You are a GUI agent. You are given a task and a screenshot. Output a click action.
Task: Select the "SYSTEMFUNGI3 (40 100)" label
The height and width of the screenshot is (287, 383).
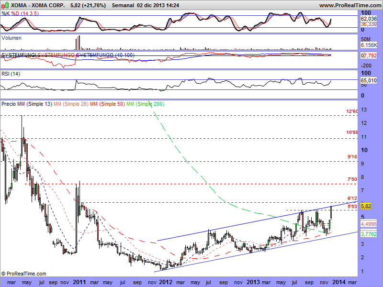(105, 55)
